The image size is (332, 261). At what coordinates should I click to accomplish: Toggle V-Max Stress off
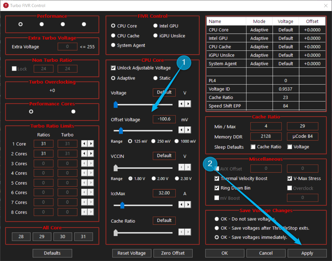[289, 179]
